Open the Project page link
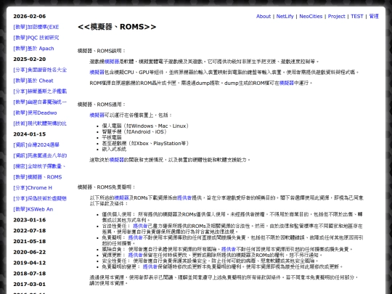 tap(337, 16)
